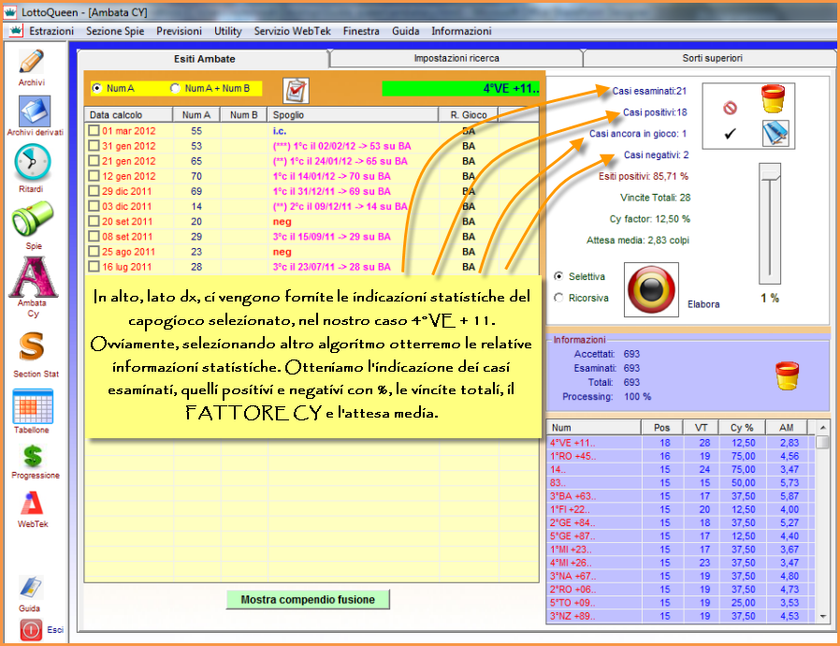Select the 4°VE +11.. row in list
Viewport: 840px width, 646px height.
coord(681,443)
